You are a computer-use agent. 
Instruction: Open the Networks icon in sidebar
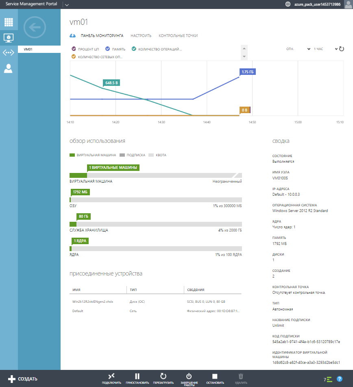[x=9, y=53]
